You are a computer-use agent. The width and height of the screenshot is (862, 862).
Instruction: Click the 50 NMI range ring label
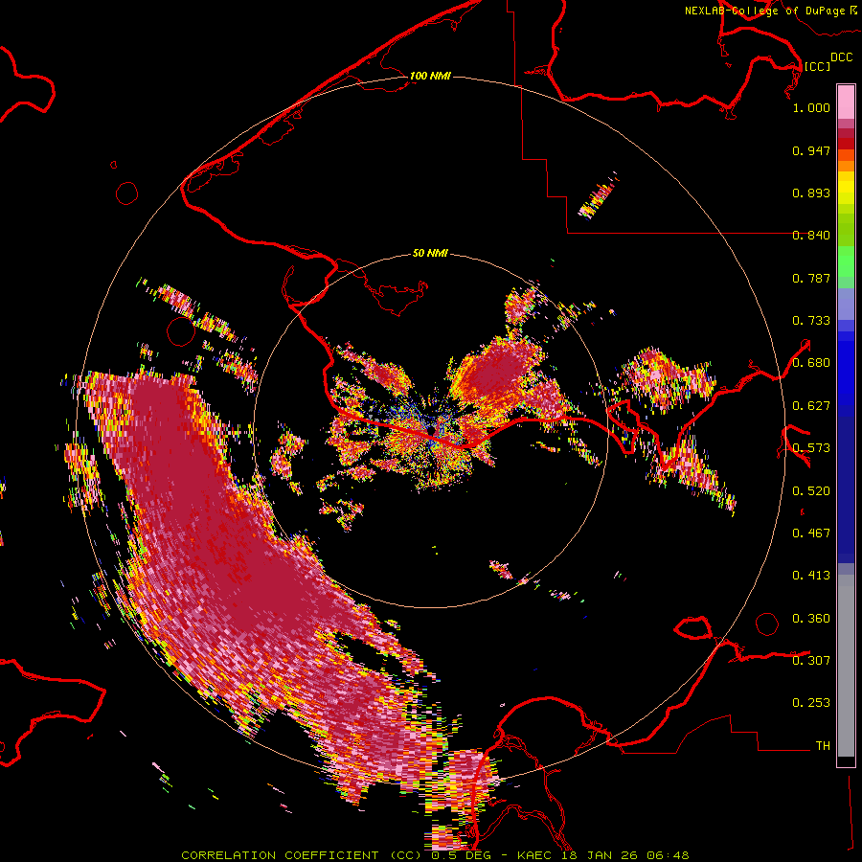pyautogui.click(x=430, y=253)
